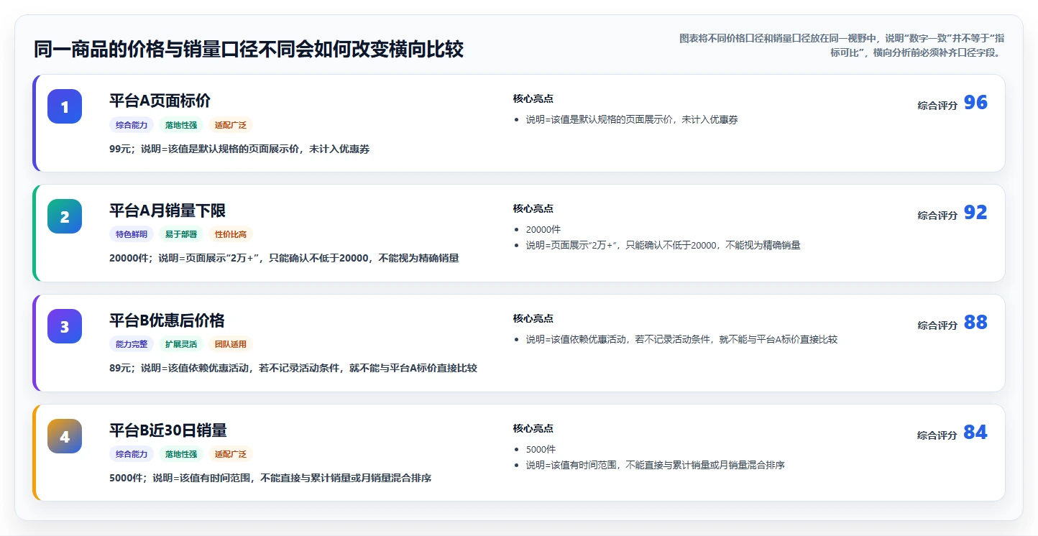The height and width of the screenshot is (536, 1038).
Task: Click bullet 页面展示“2万+” under 核心亮点
Action: pyautogui.click(x=663, y=246)
